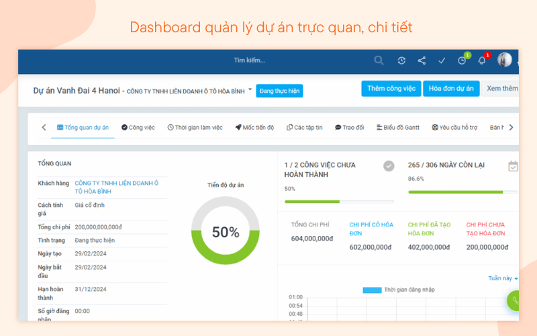The width and height of the screenshot is (537, 336).
Task: Click the customer link "CÔNG TY TNHH LIÊN DOANH Ô TÔ HÒA BÌNH"
Action: 116,187
